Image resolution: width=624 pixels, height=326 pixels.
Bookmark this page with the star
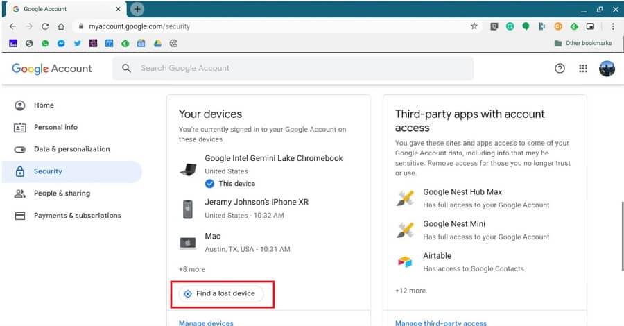474,26
